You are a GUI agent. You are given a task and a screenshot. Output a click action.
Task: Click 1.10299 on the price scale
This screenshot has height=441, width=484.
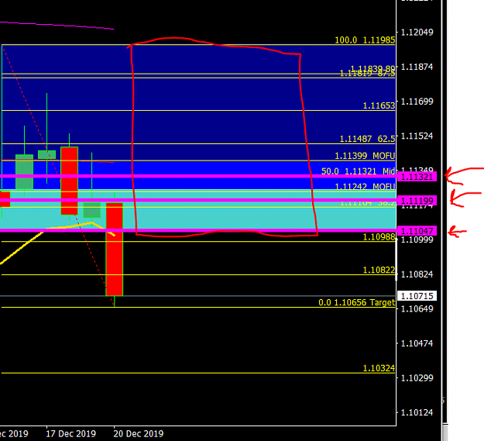pyautogui.click(x=417, y=378)
